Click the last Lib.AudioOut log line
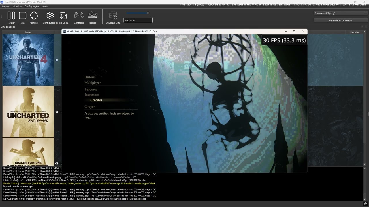Image resolution: width=369 pixels, height=207 pixels. 74,199
